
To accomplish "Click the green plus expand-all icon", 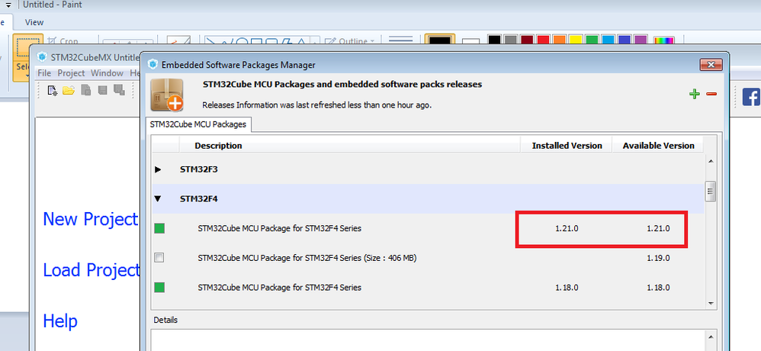I will click(x=695, y=94).
